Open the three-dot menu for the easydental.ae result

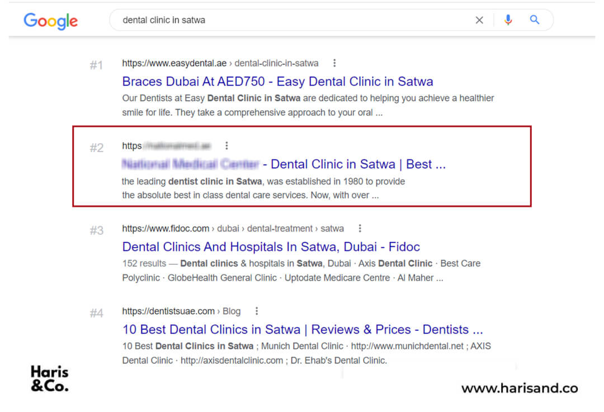click(x=334, y=63)
